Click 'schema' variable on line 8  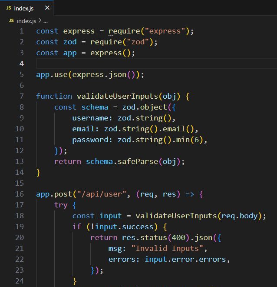click(95, 107)
